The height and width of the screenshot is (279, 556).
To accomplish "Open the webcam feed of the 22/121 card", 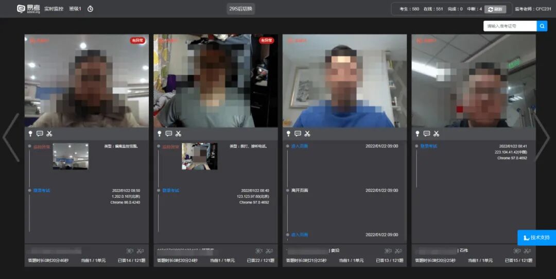I will pyautogui.click(x=216, y=81).
